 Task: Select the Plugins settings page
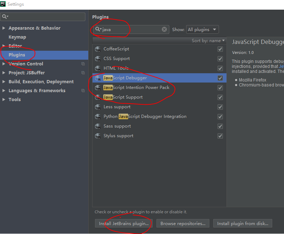point(44,55)
